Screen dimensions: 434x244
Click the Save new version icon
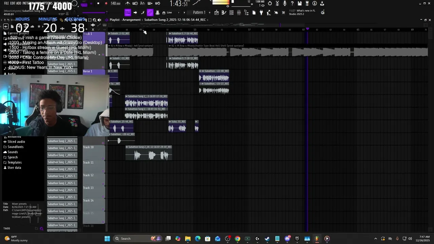click(x=307, y=3)
